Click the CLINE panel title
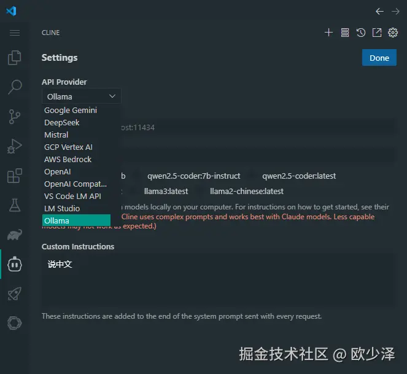The image size is (407, 374). pyautogui.click(x=50, y=33)
